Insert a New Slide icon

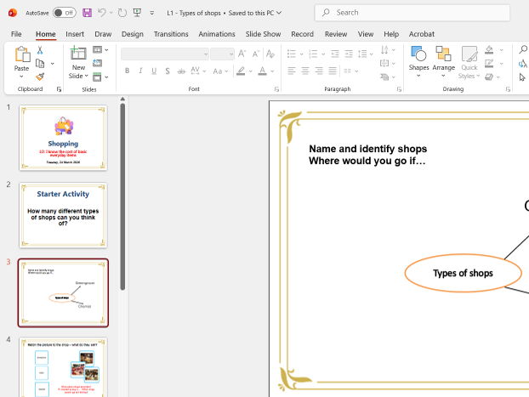78,54
